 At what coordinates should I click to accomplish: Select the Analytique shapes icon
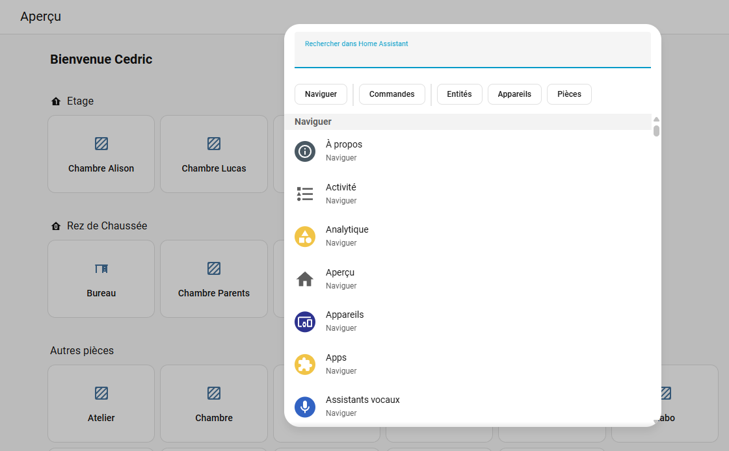coord(304,237)
